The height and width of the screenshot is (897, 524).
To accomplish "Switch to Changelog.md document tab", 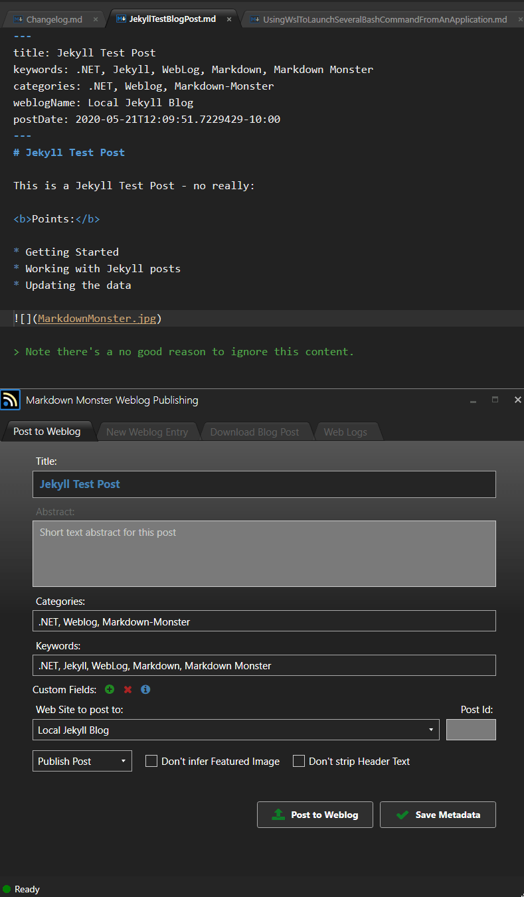I will [x=54, y=19].
